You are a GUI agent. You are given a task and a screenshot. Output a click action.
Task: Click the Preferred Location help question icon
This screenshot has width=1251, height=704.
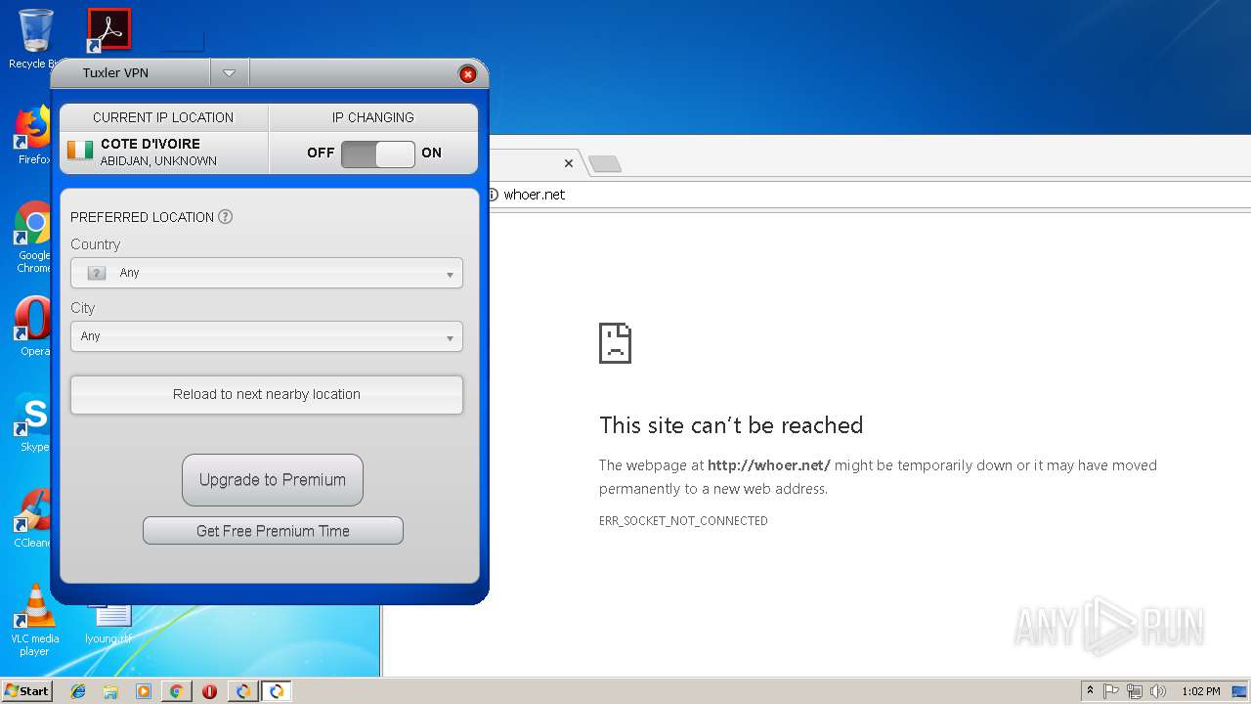pos(225,217)
